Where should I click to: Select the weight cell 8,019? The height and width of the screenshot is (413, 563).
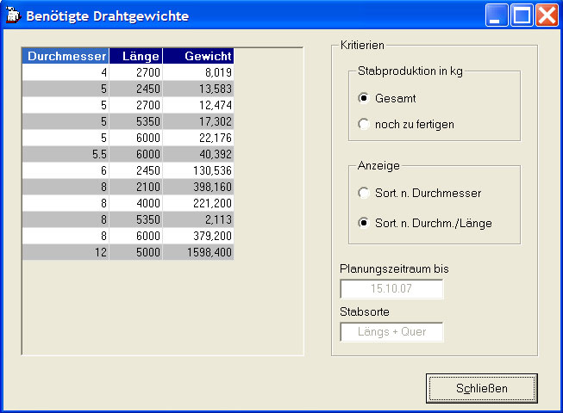tap(198, 72)
